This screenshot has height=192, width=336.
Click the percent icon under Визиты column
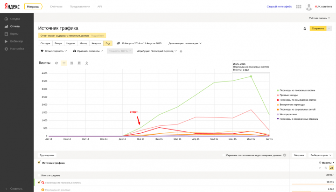[326, 168]
